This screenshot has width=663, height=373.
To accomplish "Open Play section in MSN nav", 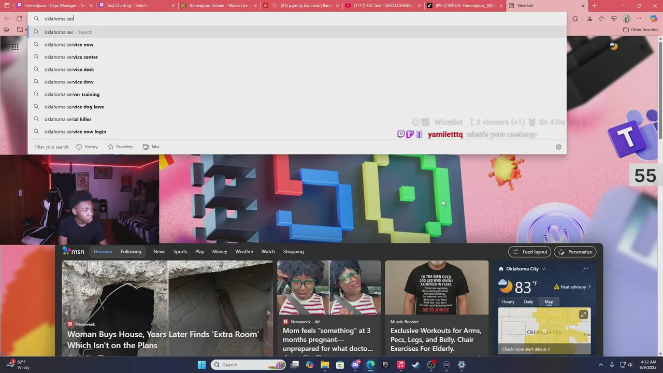I will pyautogui.click(x=199, y=252).
